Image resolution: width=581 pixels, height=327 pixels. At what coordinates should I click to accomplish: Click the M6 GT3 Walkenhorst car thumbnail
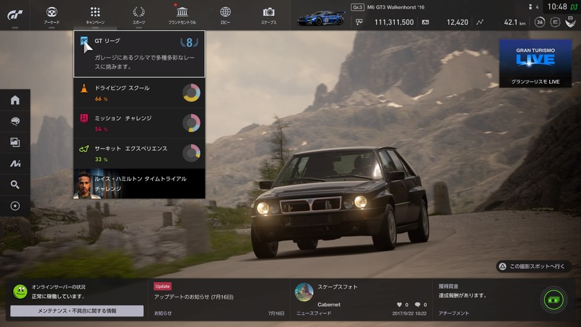click(322, 18)
